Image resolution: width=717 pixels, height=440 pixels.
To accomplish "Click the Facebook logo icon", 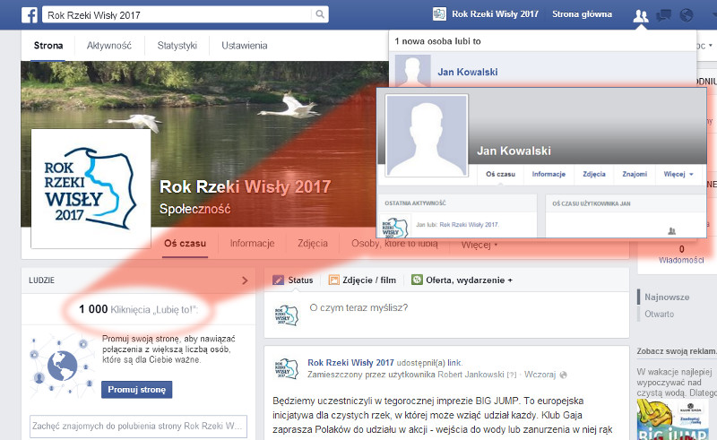I will [x=30, y=14].
